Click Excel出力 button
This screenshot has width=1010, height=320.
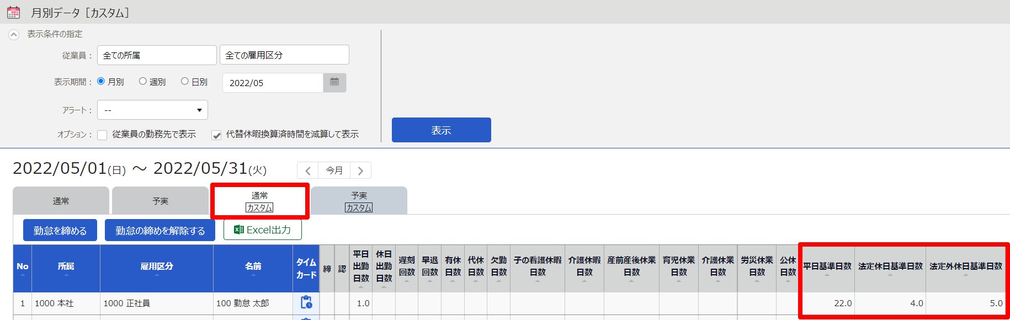[263, 230]
